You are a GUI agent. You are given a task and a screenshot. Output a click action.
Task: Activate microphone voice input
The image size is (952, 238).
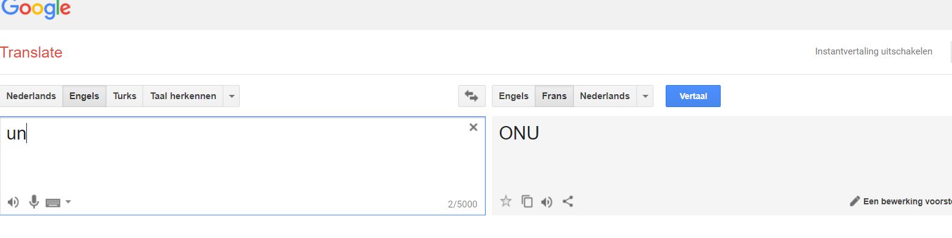tap(34, 201)
